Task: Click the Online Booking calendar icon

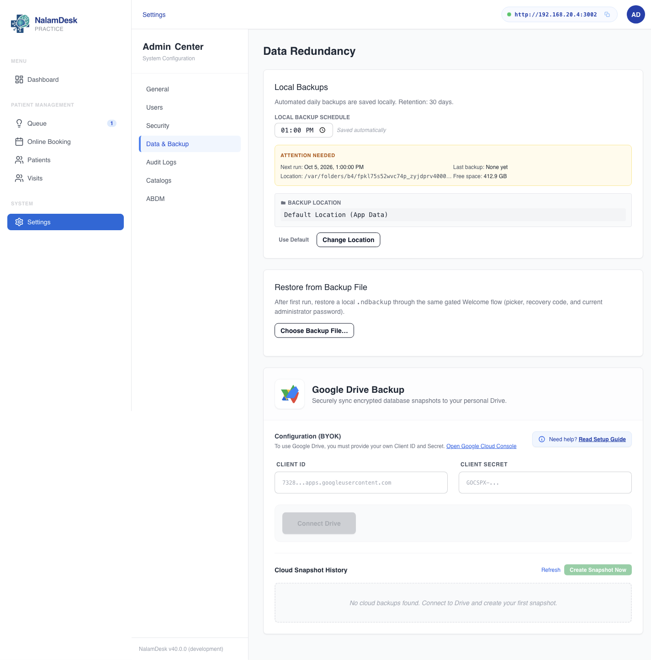Action: point(19,142)
